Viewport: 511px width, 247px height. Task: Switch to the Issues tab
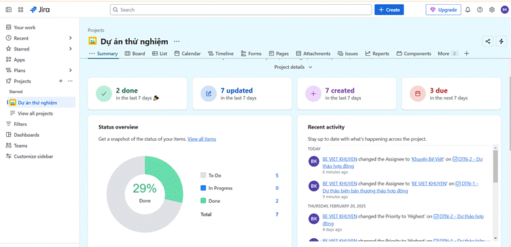click(348, 54)
